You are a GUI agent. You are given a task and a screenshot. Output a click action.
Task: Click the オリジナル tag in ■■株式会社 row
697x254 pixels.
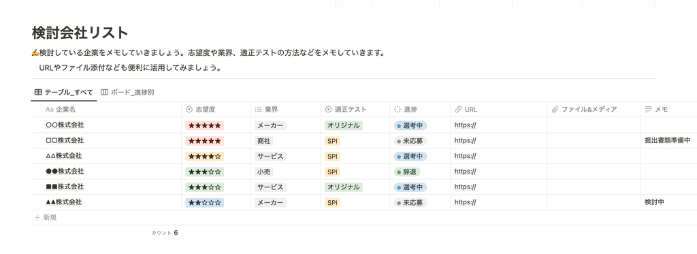[344, 187]
